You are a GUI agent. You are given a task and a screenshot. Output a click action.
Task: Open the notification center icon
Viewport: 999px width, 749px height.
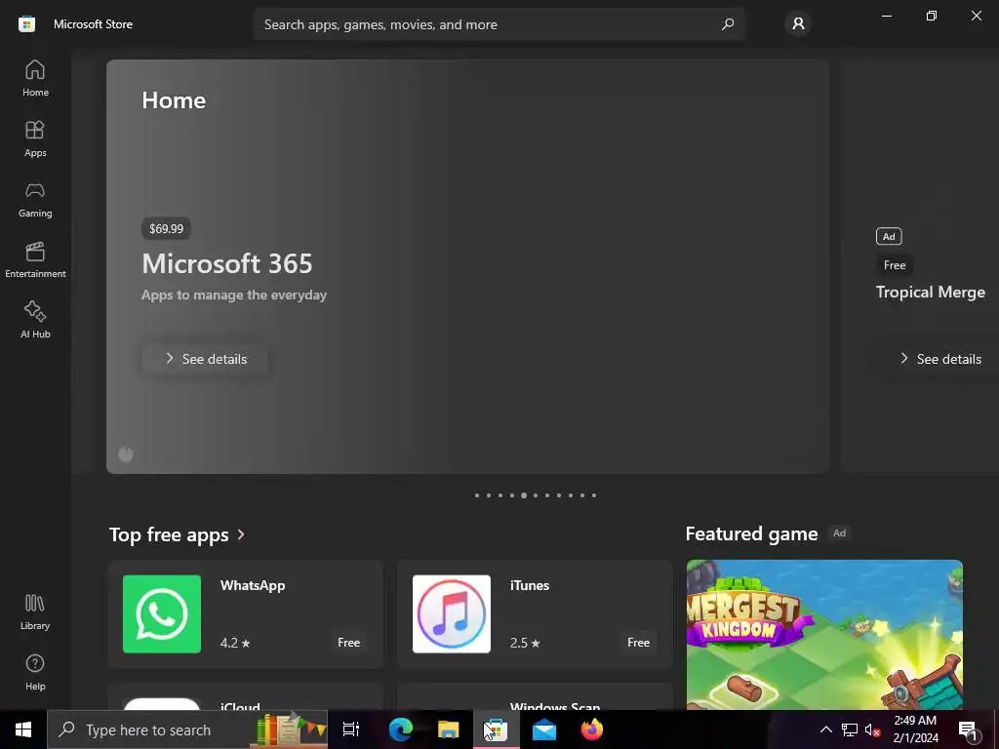[x=968, y=729]
